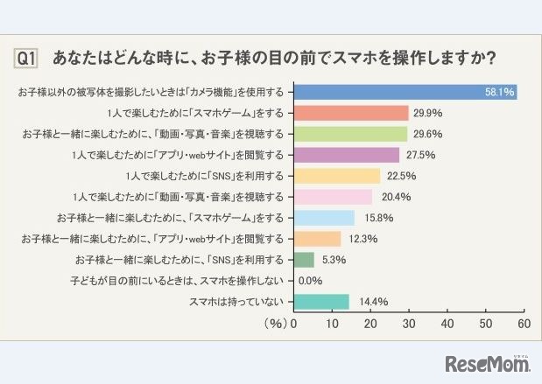Click the 60 mark on the axis
The height and width of the screenshot is (384, 542).
coord(524,324)
